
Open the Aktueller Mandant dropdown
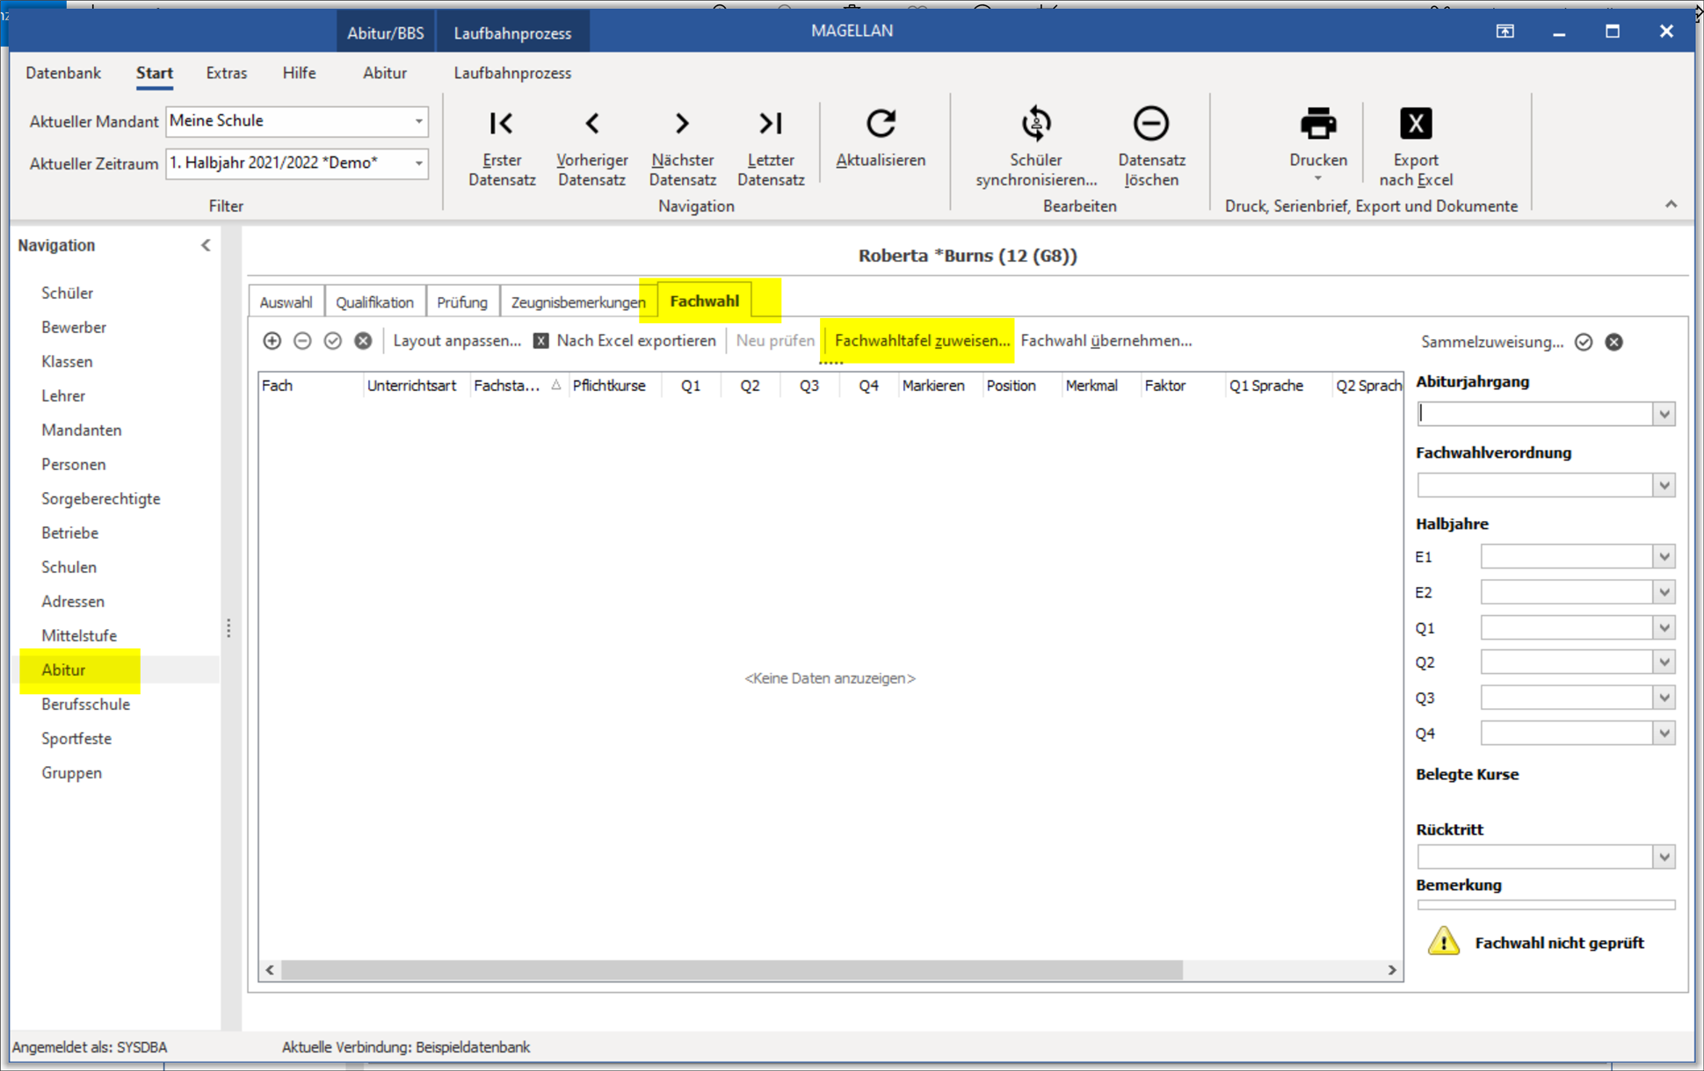[418, 121]
